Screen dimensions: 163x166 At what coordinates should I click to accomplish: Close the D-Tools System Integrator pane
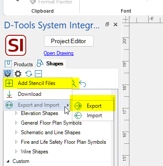pos(115,24)
